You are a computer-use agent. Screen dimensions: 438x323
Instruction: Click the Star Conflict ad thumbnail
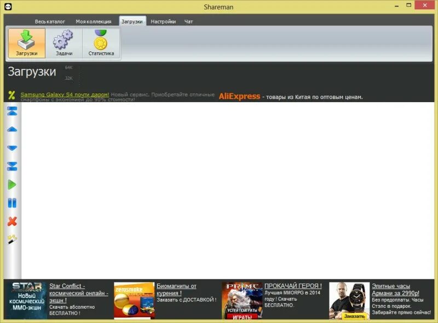[x=26, y=301]
